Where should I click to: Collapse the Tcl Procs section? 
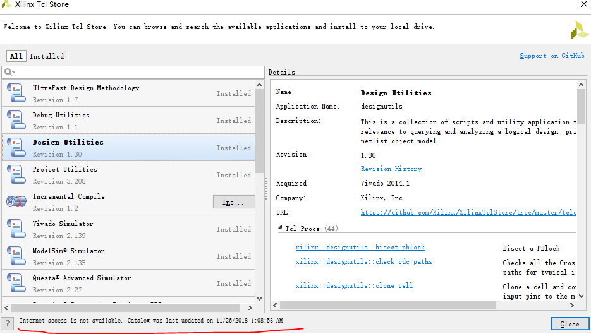point(280,229)
